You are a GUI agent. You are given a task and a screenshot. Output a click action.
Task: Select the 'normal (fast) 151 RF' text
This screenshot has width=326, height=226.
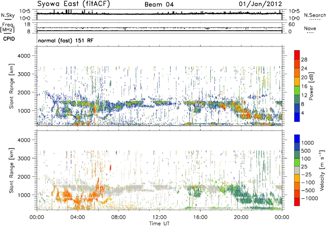click(x=66, y=40)
